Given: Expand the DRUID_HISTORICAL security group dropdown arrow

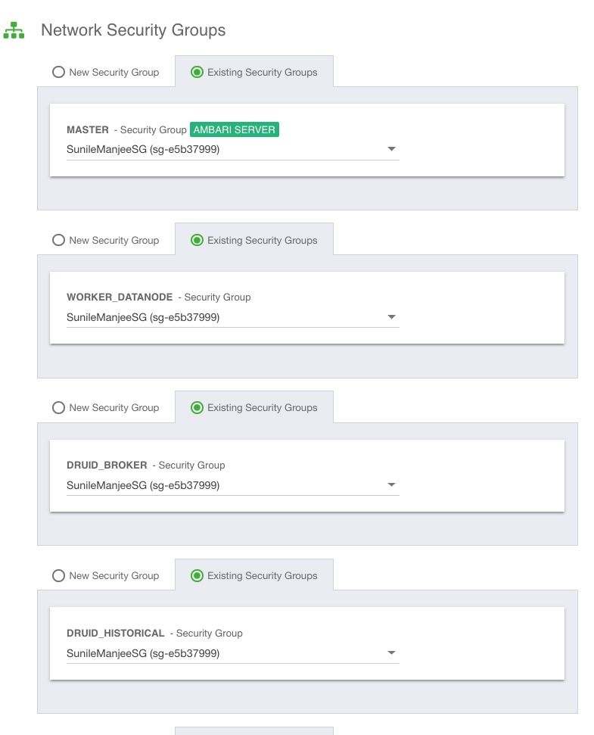Looking at the screenshot, I should point(391,653).
